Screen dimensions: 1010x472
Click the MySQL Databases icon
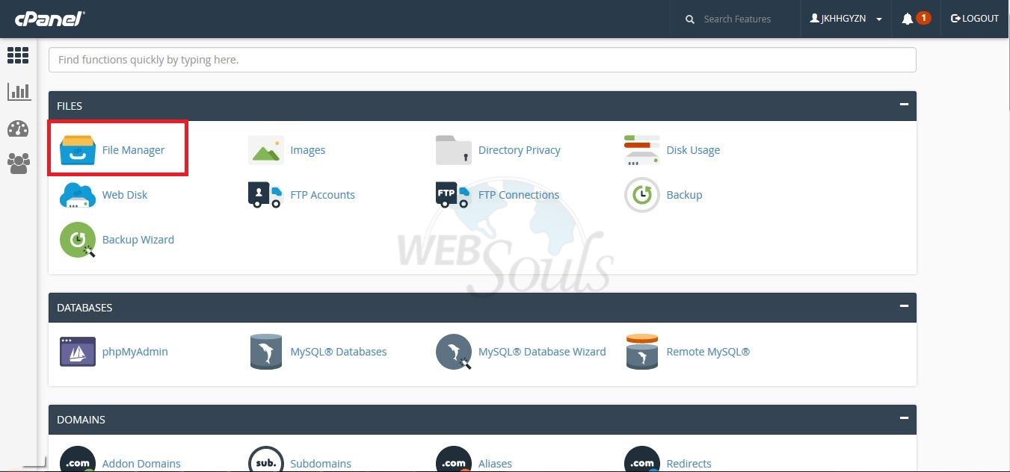tap(266, 352)
